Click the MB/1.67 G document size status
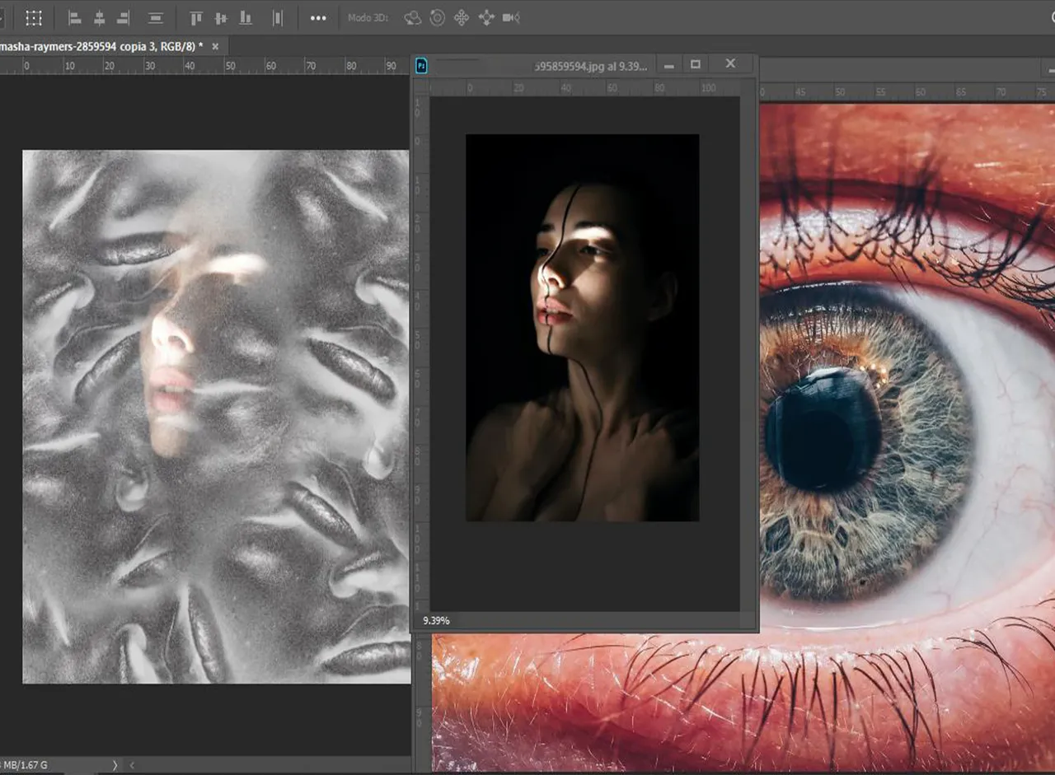This screenshot has width=1055, height=775. tap(25, 766)
